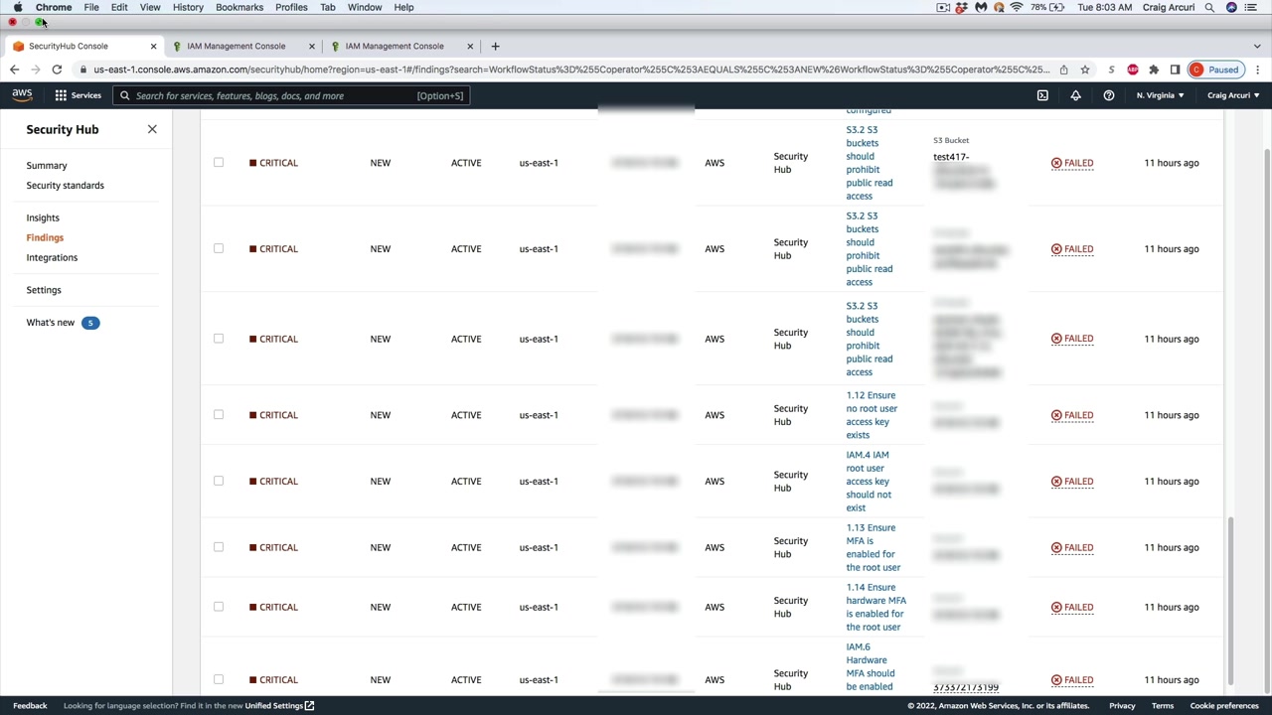This screenshot has width=1272, height=715.
Task: Navigate to Insights in Security Hub
Action: 43,217
